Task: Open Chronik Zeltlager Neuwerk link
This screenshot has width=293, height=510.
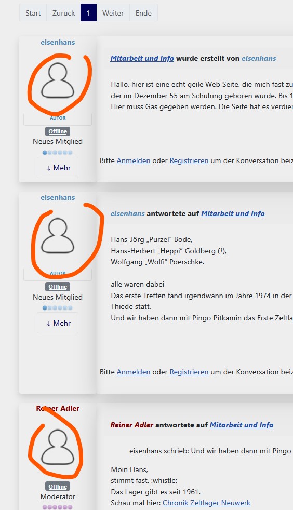Action: coord(206,503)
